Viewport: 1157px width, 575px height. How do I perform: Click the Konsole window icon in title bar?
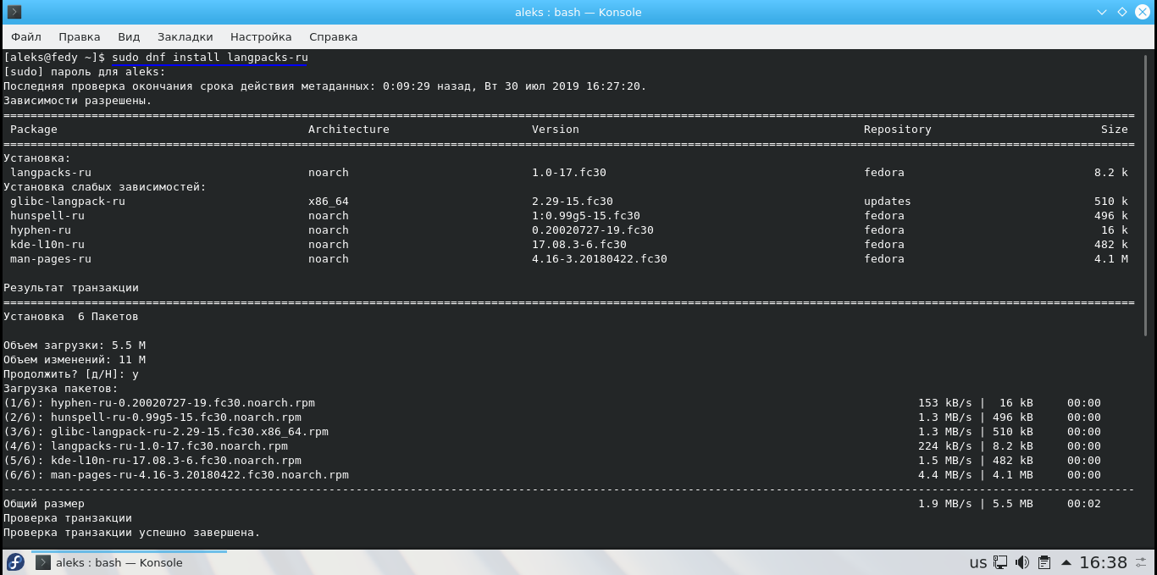[14, 12]
